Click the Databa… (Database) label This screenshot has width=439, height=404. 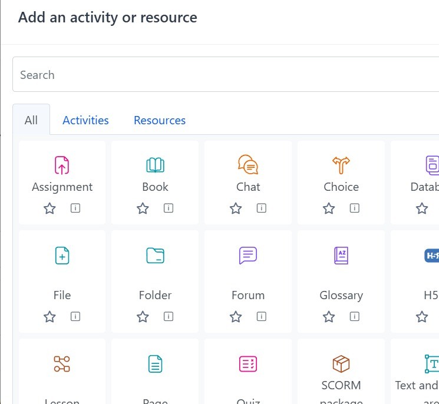425,187
